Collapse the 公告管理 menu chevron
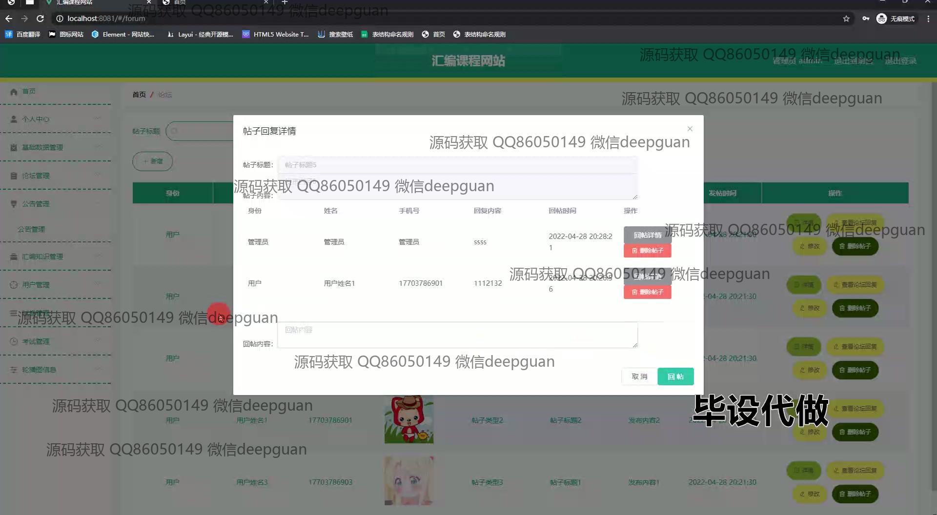 tap(98, 203)
